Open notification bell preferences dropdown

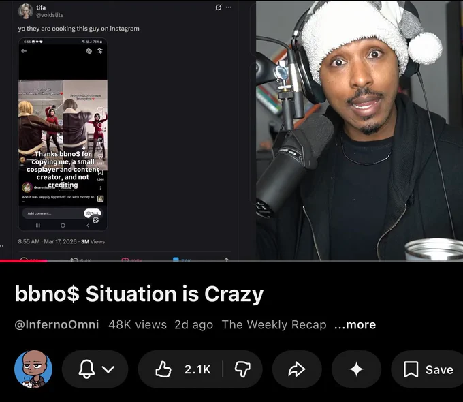(x=95, y=369)
